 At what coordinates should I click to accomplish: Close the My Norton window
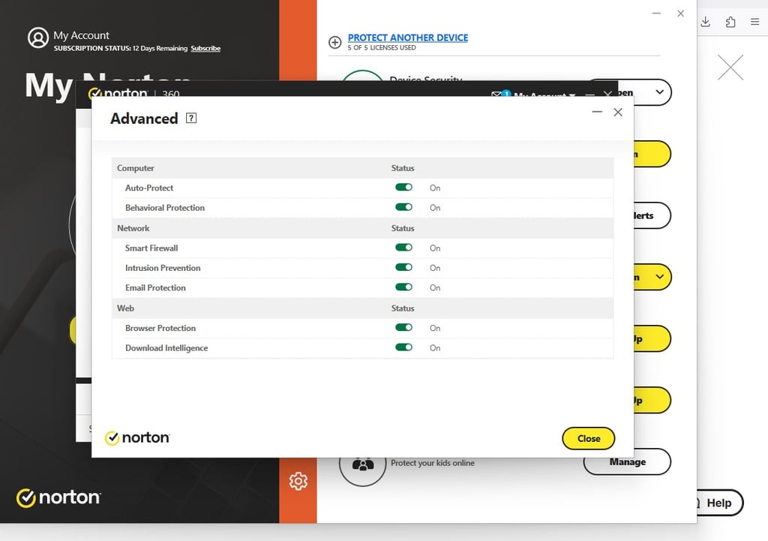click(680, 14)
